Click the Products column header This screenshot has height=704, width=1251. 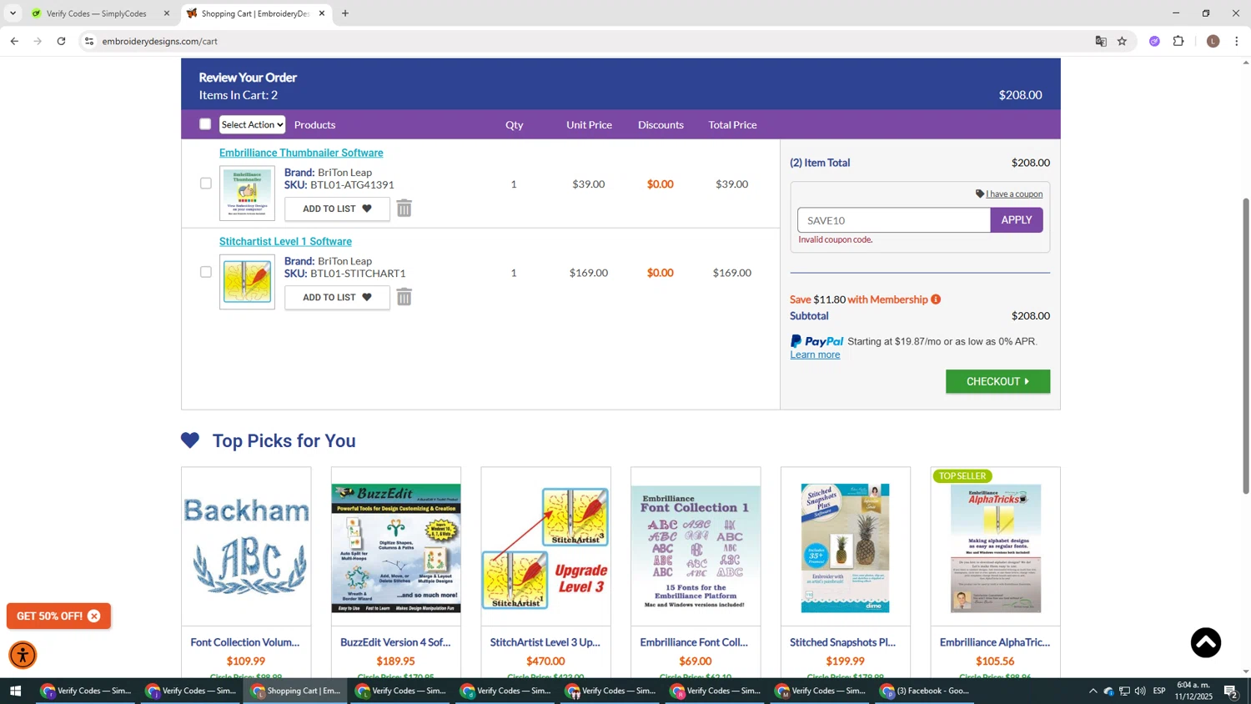(315, 124)
